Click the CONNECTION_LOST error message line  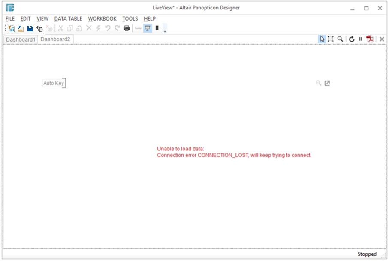(x=234, y=156)
